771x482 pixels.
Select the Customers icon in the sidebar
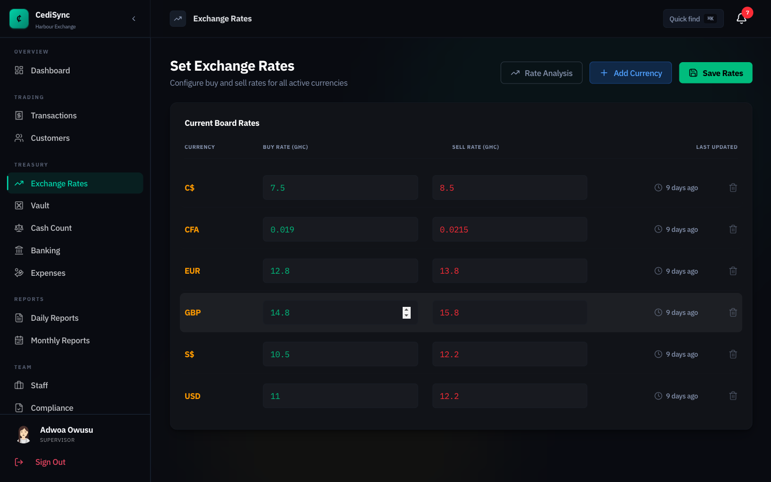20,138
